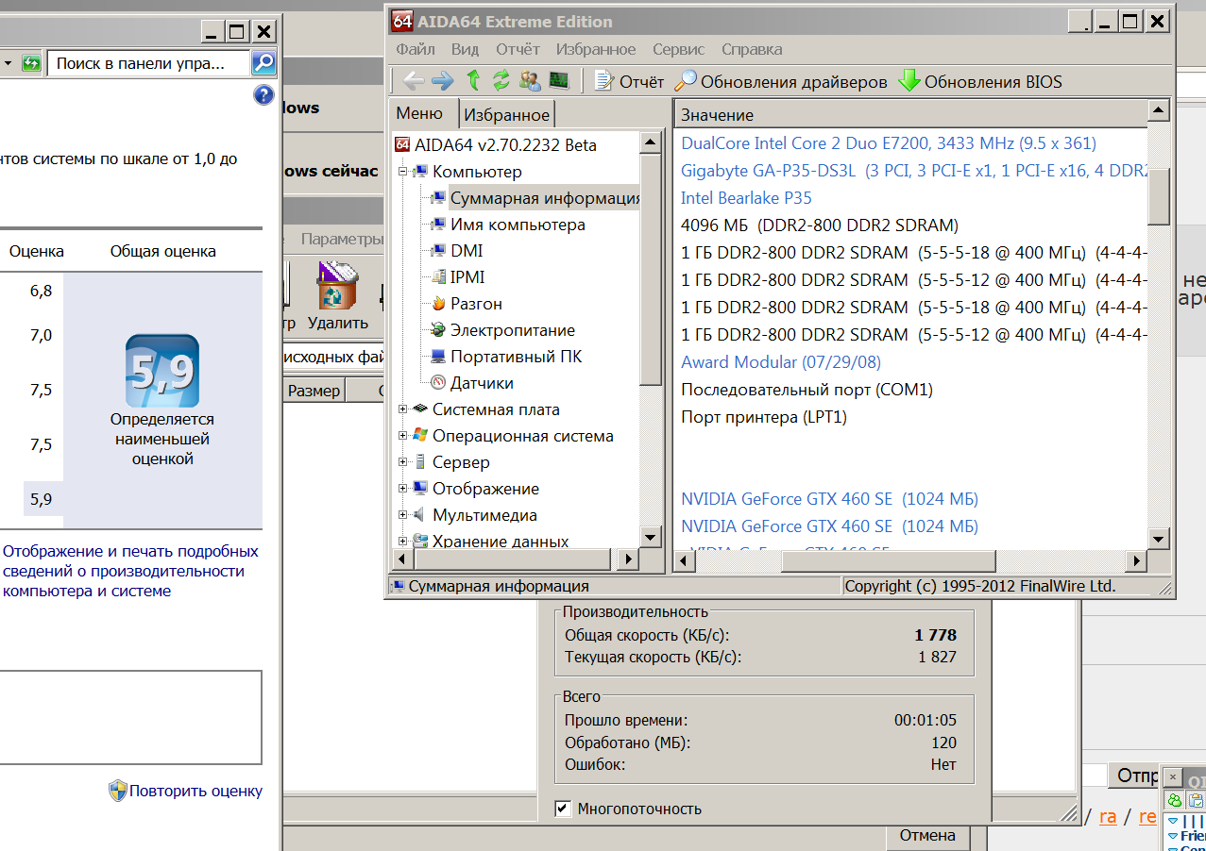Expand the Сервер node

coord(403,462)
